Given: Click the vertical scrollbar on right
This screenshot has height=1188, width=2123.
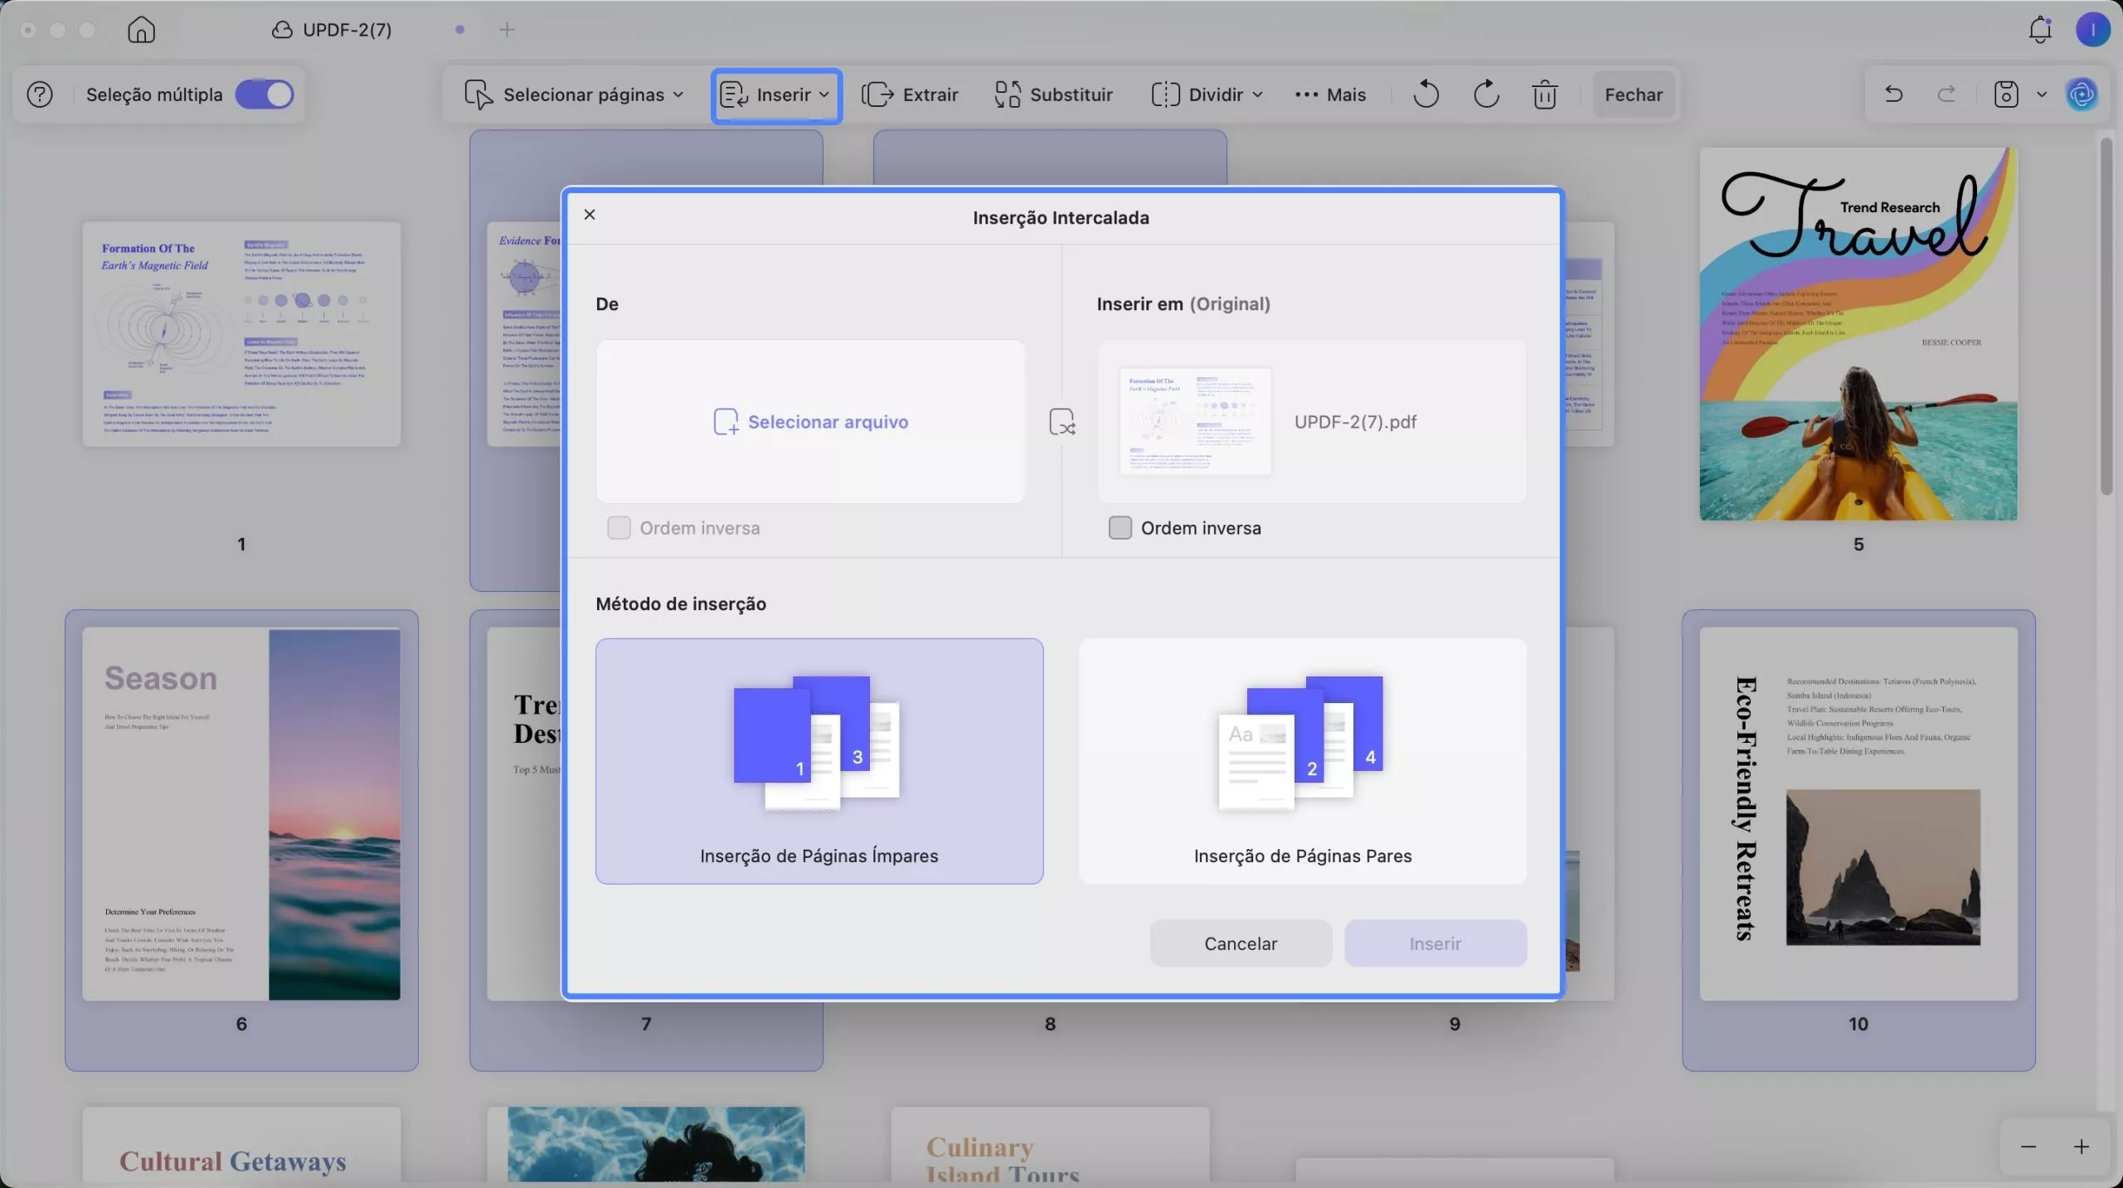Looking at the screenshot, I should [x=2107, y=317].
